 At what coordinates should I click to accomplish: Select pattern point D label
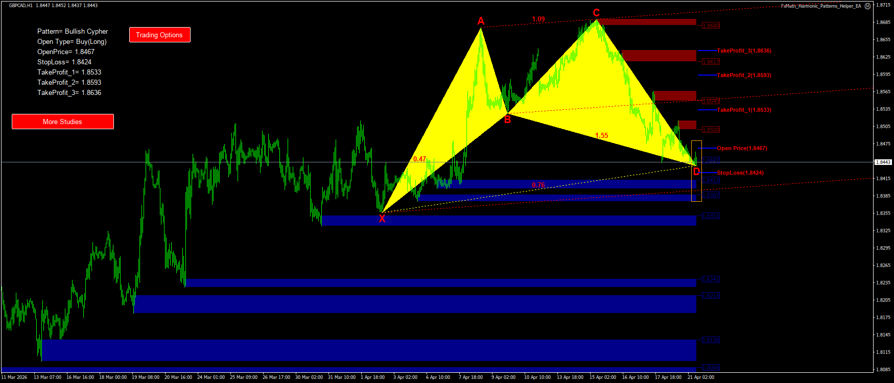(x=696, y=172)
